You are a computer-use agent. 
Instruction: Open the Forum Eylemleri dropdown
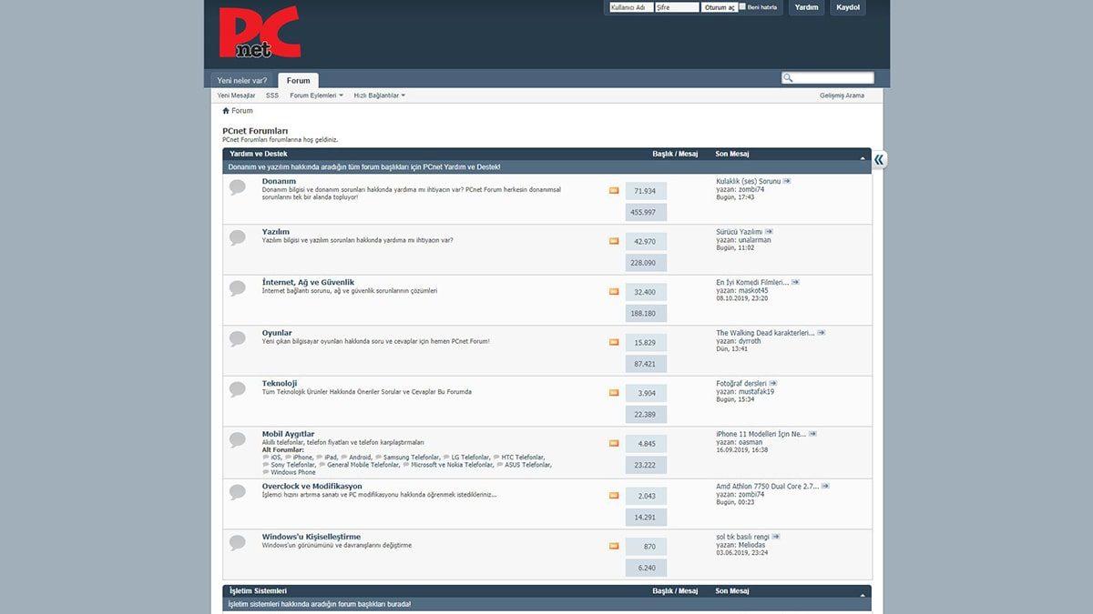(x=313, y=95)
